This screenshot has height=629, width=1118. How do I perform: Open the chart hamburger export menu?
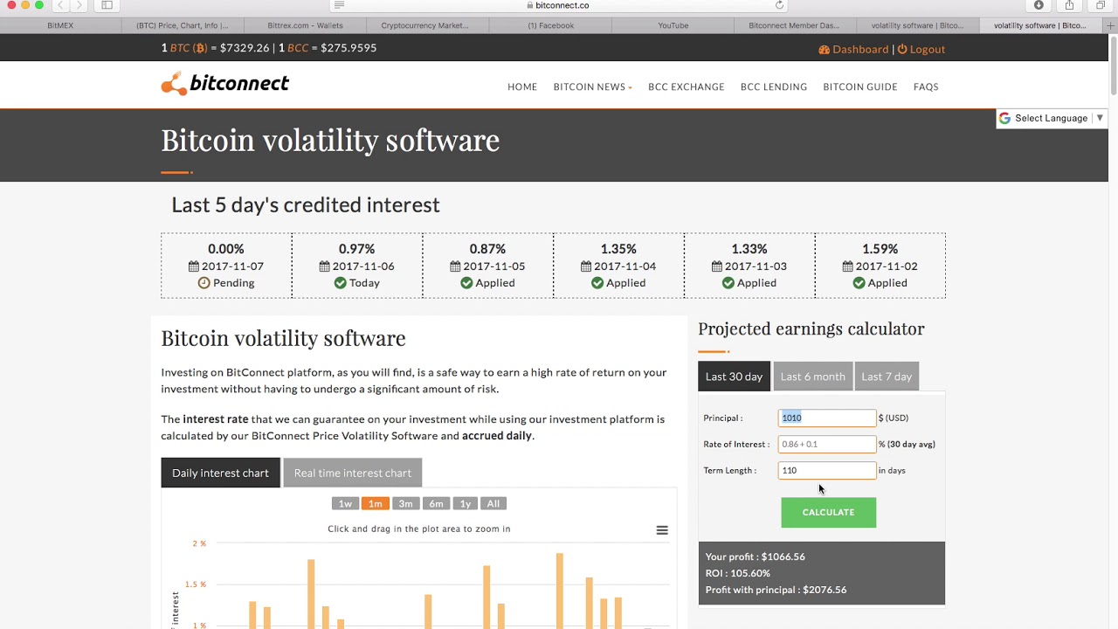[662, 530]
